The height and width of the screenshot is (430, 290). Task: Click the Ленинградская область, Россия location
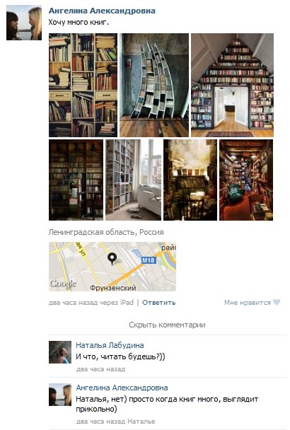tap(106, 232)
